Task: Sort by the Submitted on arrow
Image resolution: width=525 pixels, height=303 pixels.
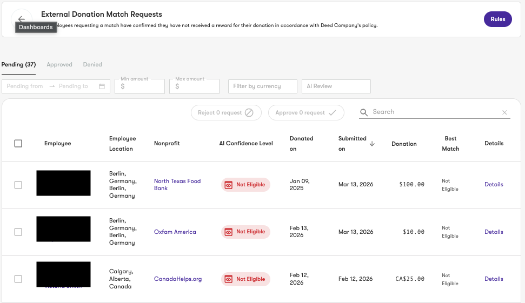Action: (x=372, y=144)
